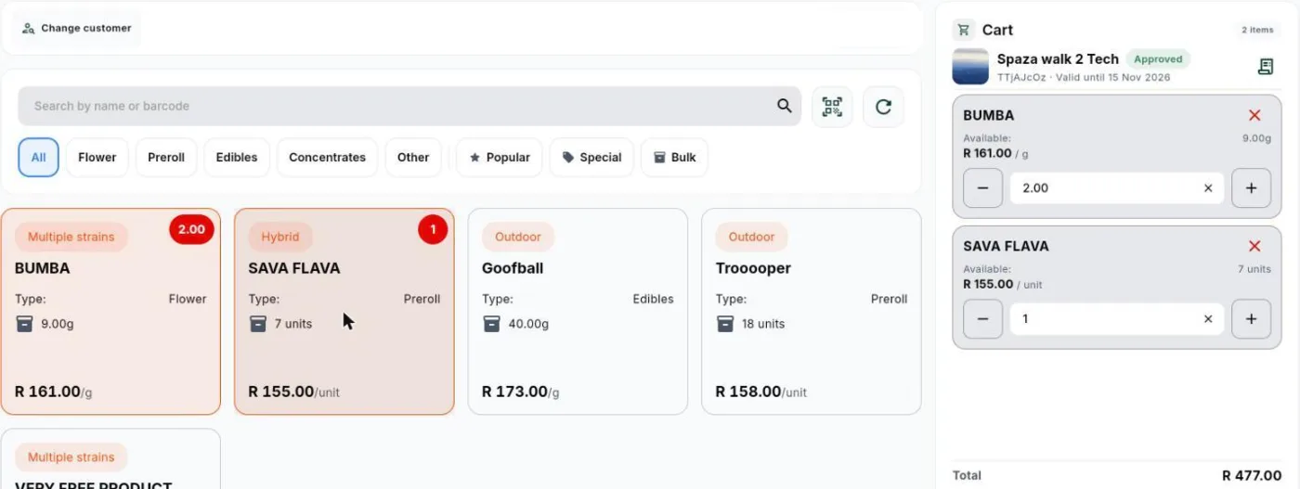Screen dimensions: 1300x489
Task: Remove BUMBA from the cart
Action: tap(1254, 116)
